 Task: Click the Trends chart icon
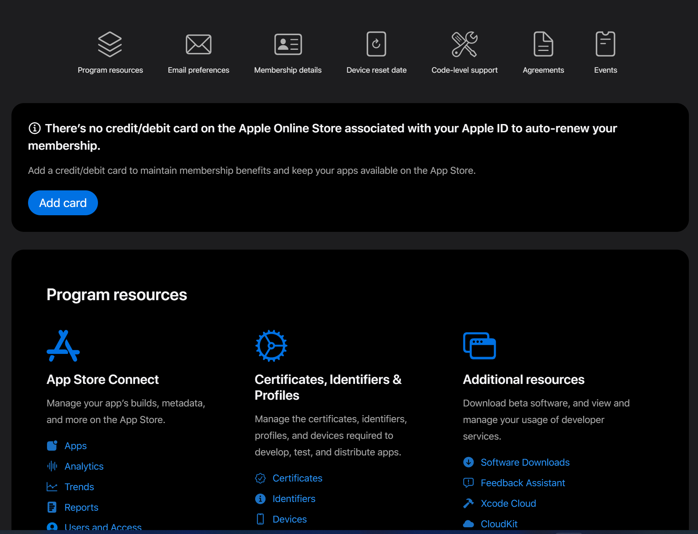52,487
